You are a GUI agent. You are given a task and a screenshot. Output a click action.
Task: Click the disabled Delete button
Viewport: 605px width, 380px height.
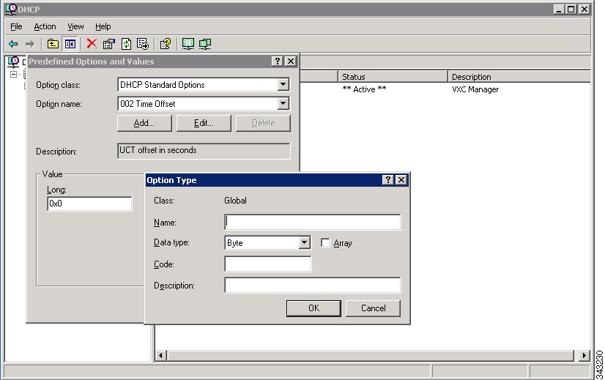263,123
